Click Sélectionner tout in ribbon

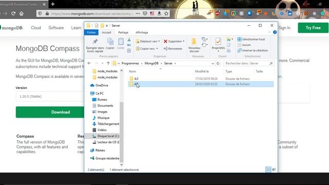click(251, 39)
